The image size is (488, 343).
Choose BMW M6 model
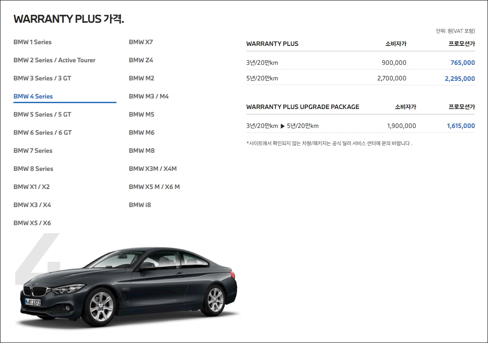(142, 133)
